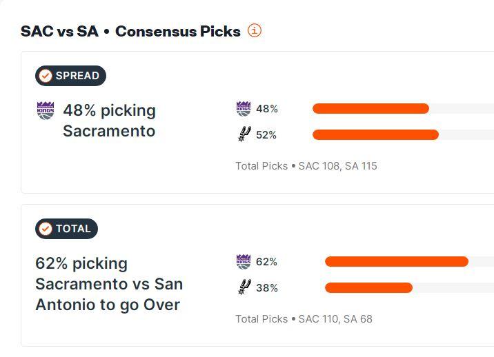Click the 52% San Antonio spread bar

[x=375, y=134]
